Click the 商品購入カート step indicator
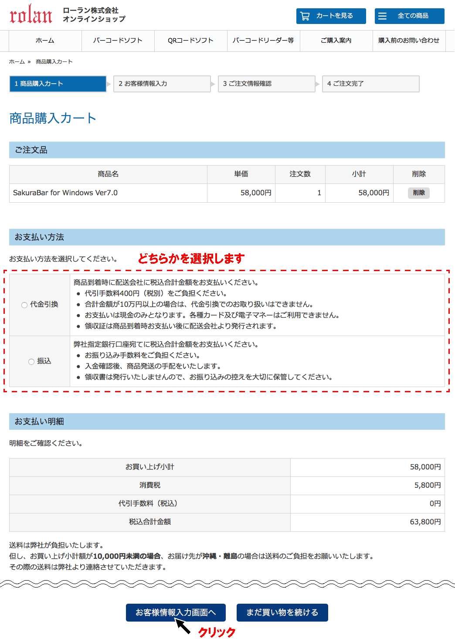Screen dimensions: 455x639 click(58, 84)
